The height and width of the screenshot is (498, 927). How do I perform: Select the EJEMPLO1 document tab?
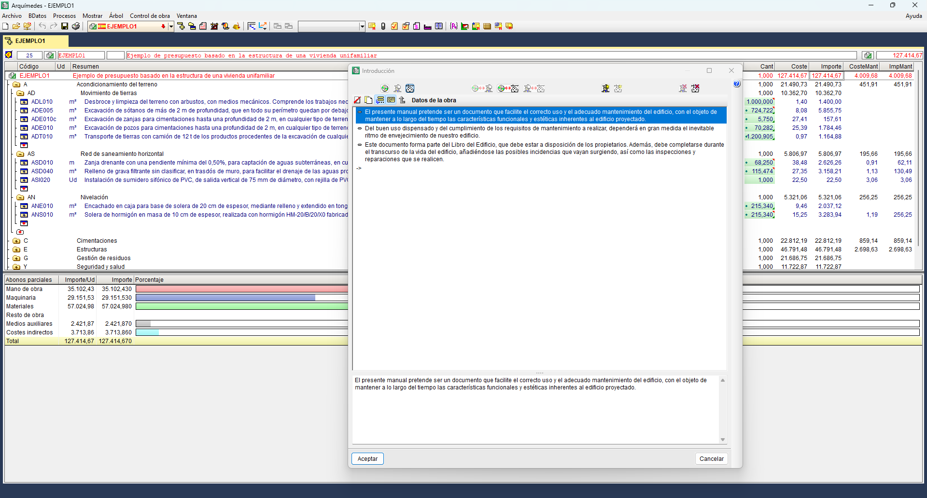pos(35,41)
